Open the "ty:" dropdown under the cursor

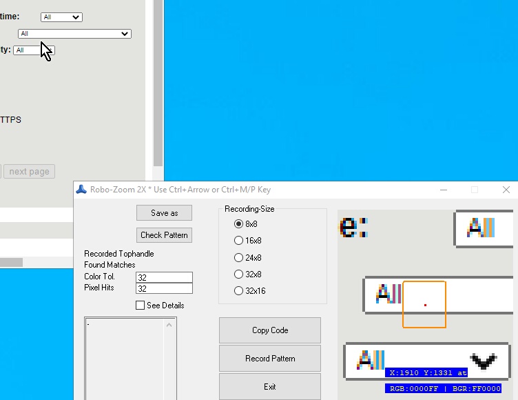click(33, 50)
